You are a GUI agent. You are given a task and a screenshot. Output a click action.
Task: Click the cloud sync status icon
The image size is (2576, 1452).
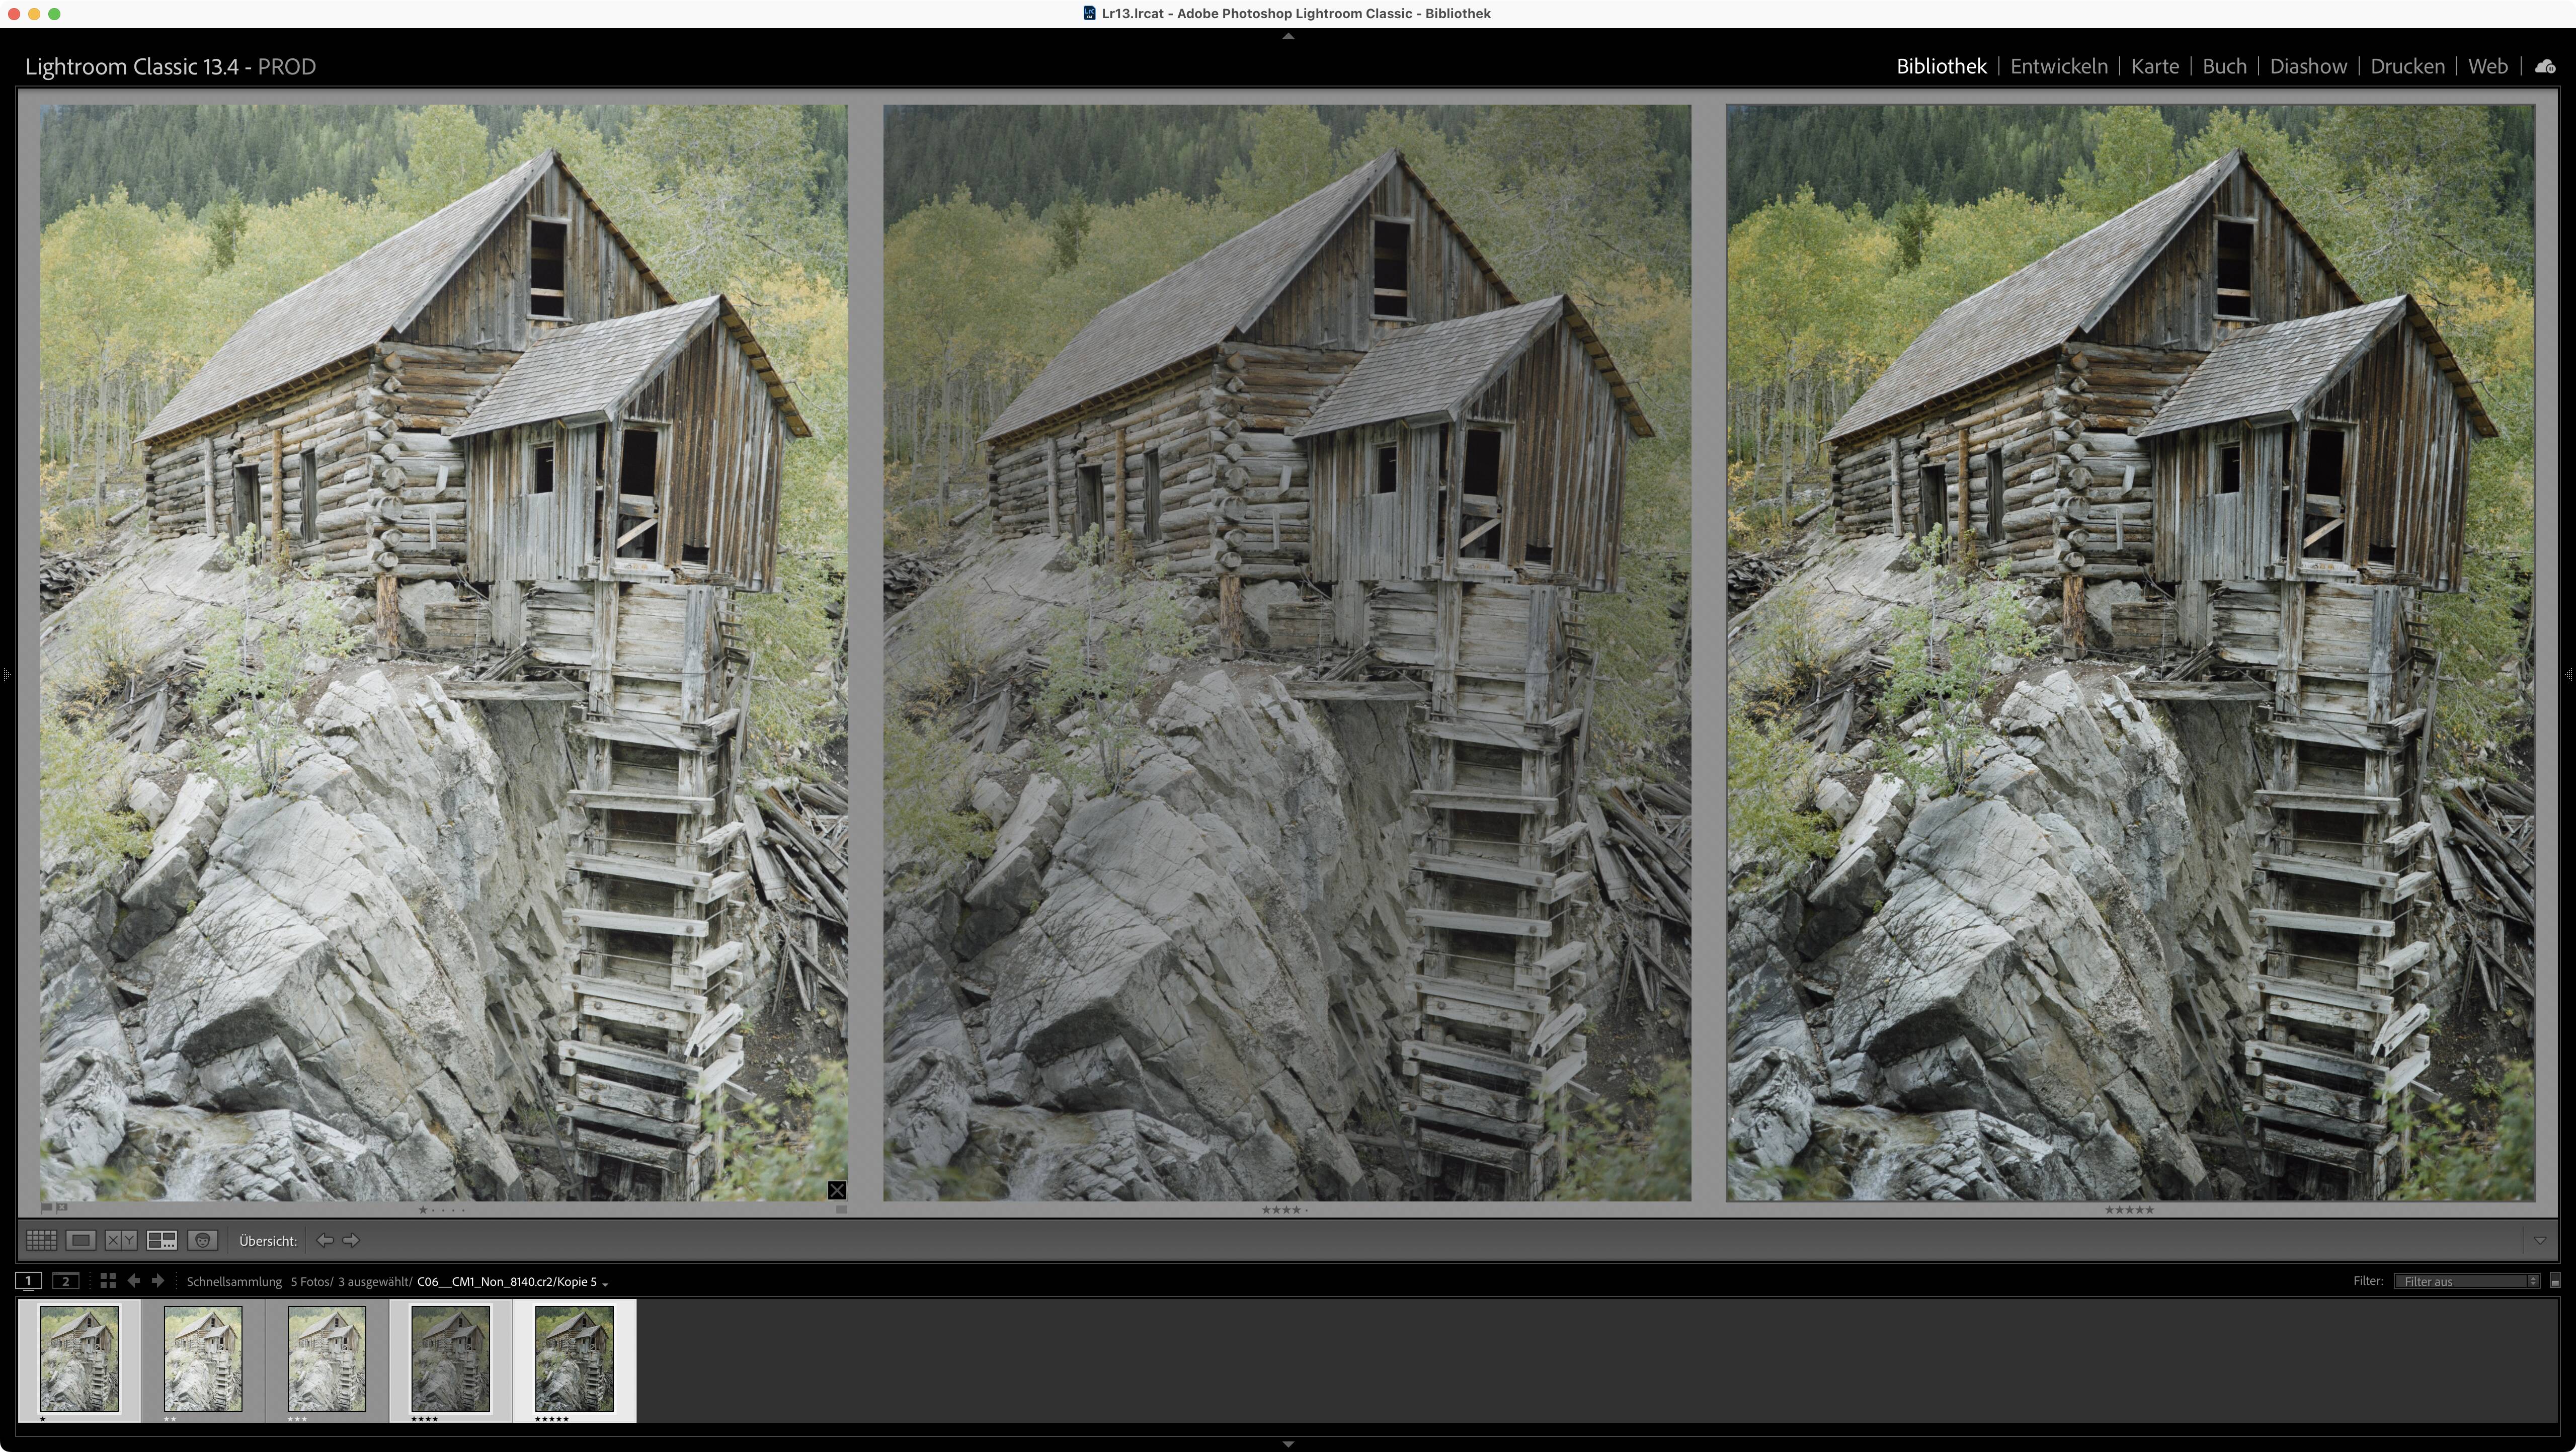tap(2545, 67)
